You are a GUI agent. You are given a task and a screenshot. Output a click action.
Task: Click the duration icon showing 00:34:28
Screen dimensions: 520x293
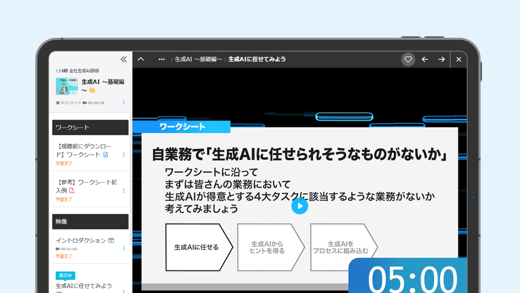click(x=85, y=102)
